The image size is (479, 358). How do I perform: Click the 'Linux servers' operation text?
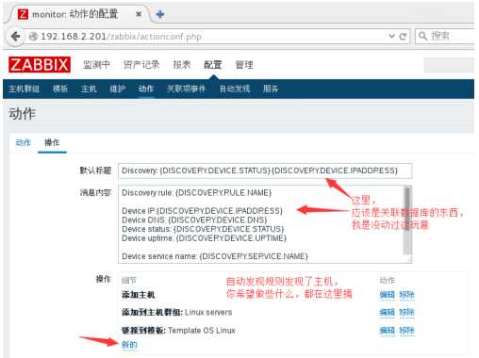[x=208, y=313]
